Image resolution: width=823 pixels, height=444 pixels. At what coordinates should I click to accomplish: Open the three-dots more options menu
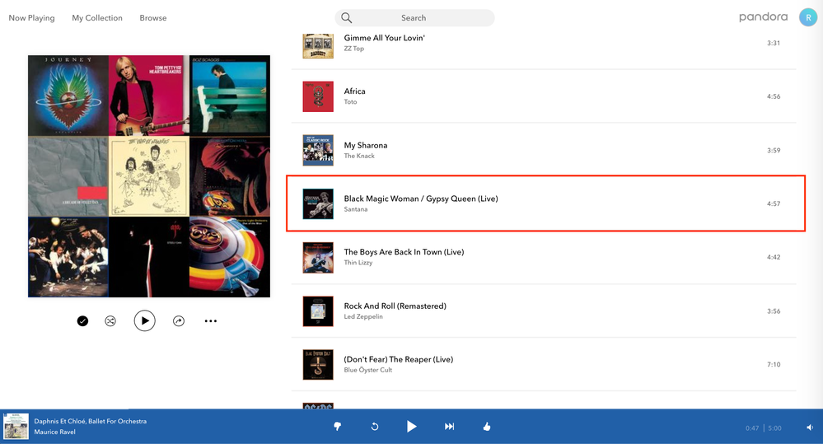click(211, 321)
